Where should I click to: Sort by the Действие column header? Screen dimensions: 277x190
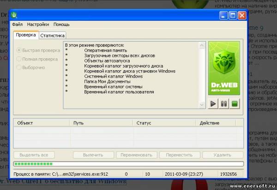click(x=216, y=123)
